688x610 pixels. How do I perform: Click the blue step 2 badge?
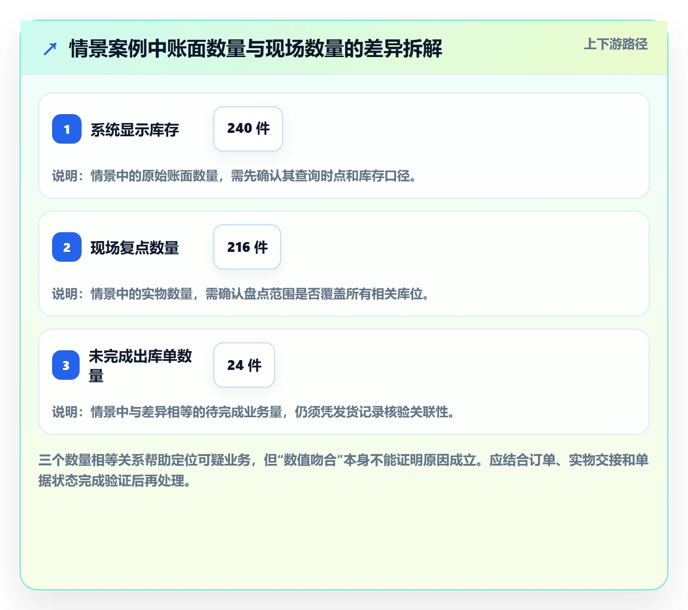67,247
